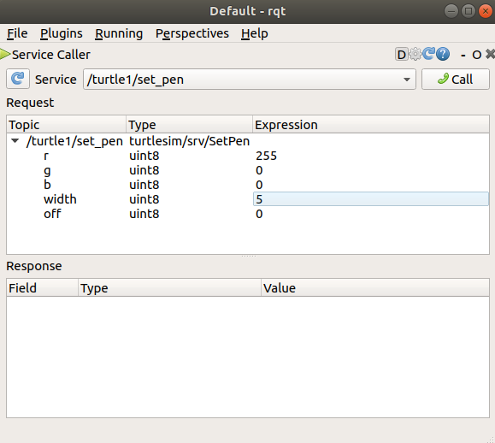
Task: Select the off row in request tree
Action: (248, 214)
